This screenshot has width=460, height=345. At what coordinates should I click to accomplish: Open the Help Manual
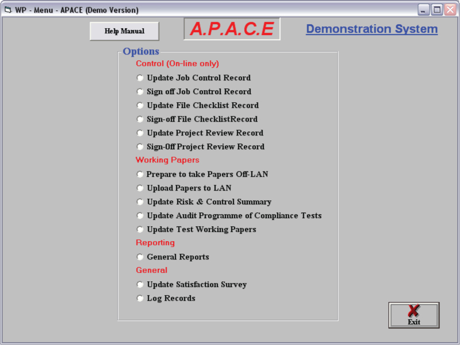click(124, 31)
